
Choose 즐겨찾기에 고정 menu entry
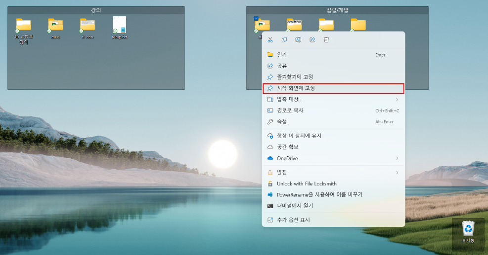coord(333,77)
